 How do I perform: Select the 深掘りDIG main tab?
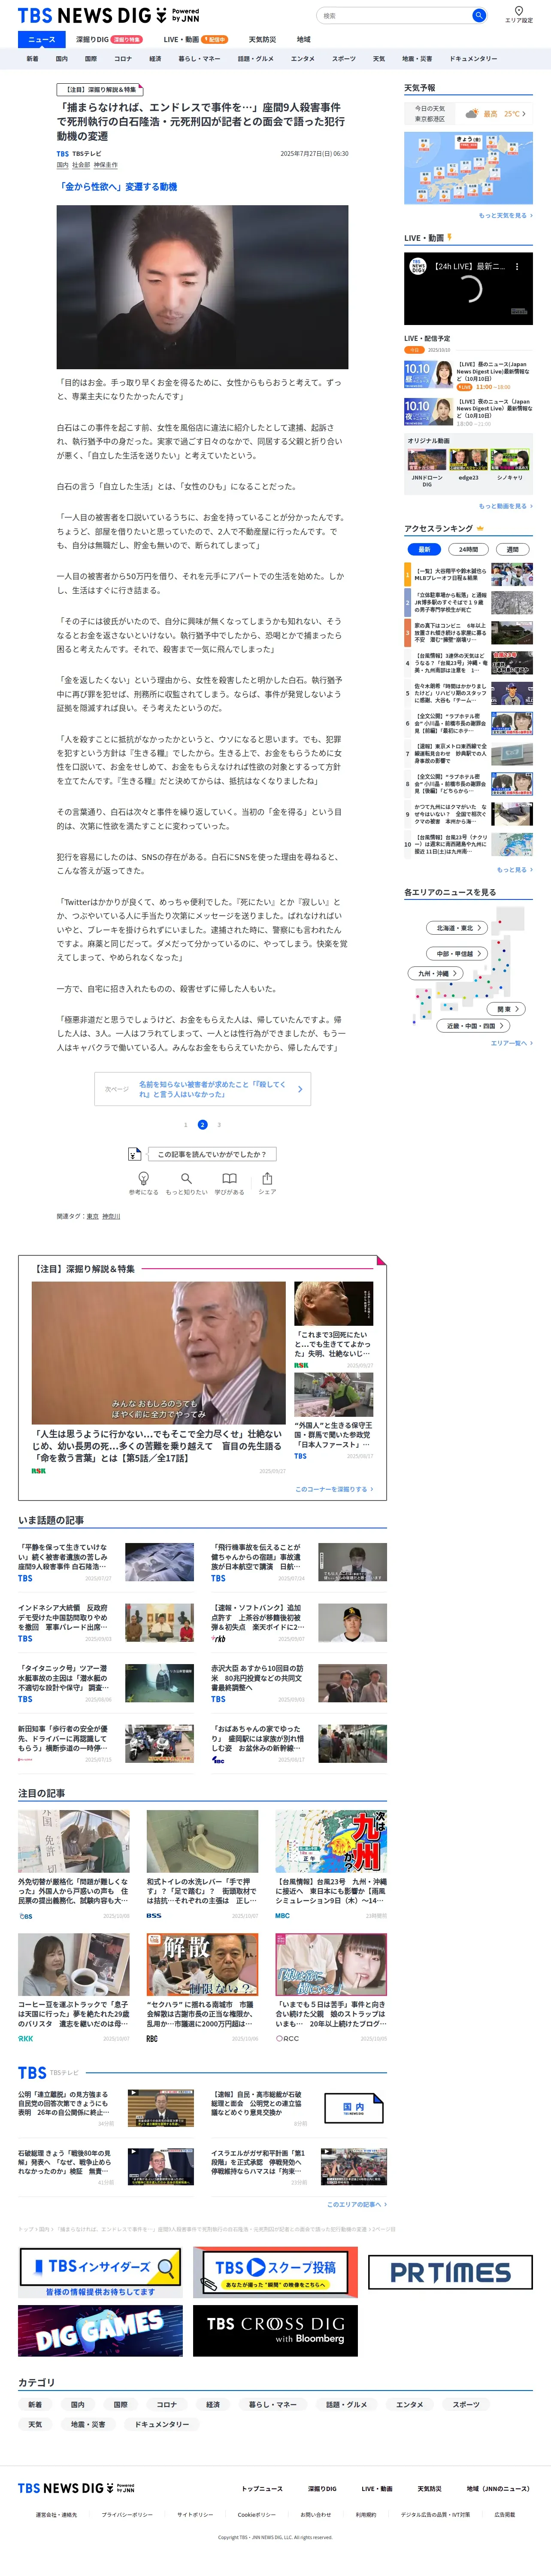pos(108,39)
